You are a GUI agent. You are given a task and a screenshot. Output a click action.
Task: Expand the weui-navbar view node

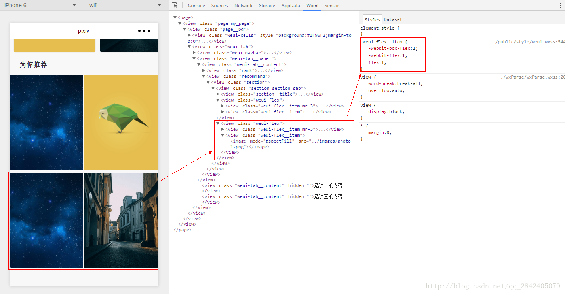(x=194, y=53)
